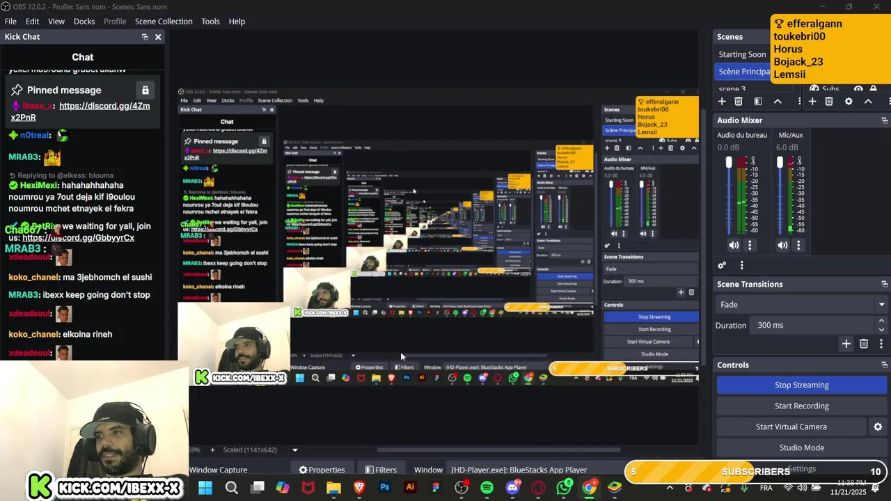Open scene filters icon in Scenes toolbar
891x501 pixels.
pyautogui.click(x=758, y=102)
